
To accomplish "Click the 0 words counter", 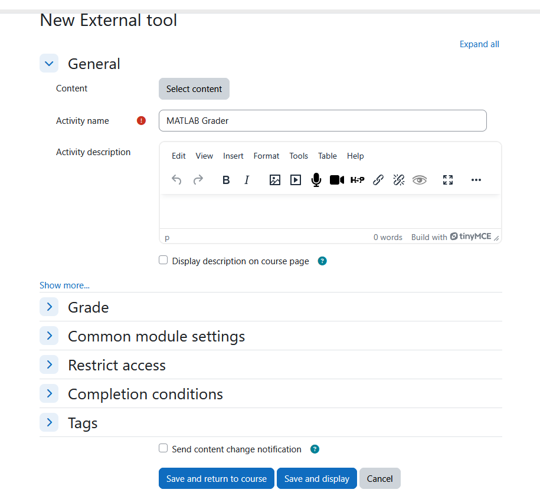I will click(x=388, y=237).
